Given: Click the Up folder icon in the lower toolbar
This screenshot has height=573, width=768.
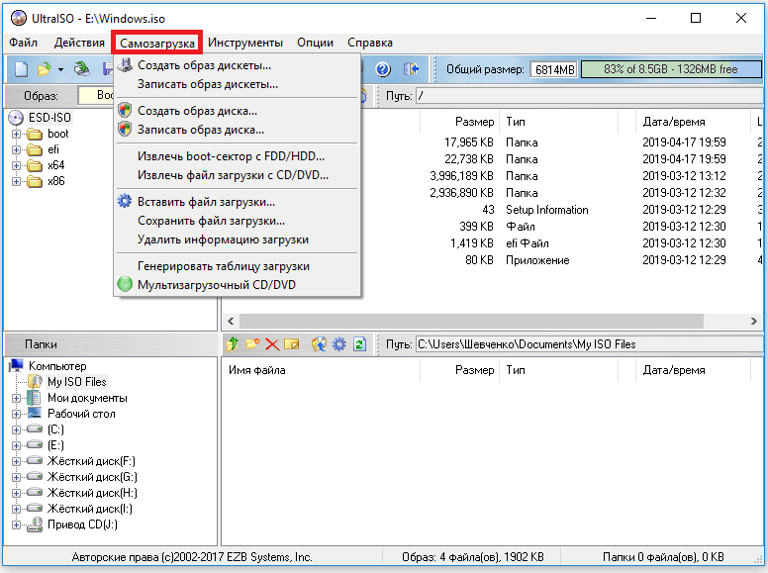Looking at the screenshot, I should click(233, 344).
